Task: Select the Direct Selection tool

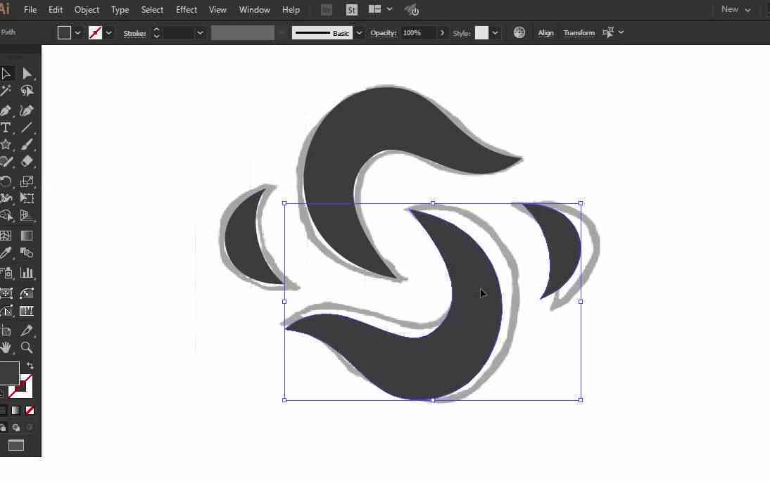Action: point(27,74)
